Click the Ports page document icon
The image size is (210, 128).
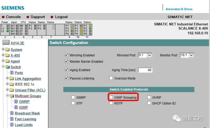click(12, 73)
